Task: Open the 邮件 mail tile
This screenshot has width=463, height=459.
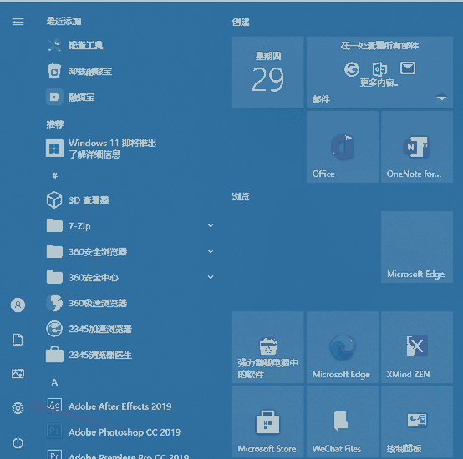Action: tap(379, 73)
